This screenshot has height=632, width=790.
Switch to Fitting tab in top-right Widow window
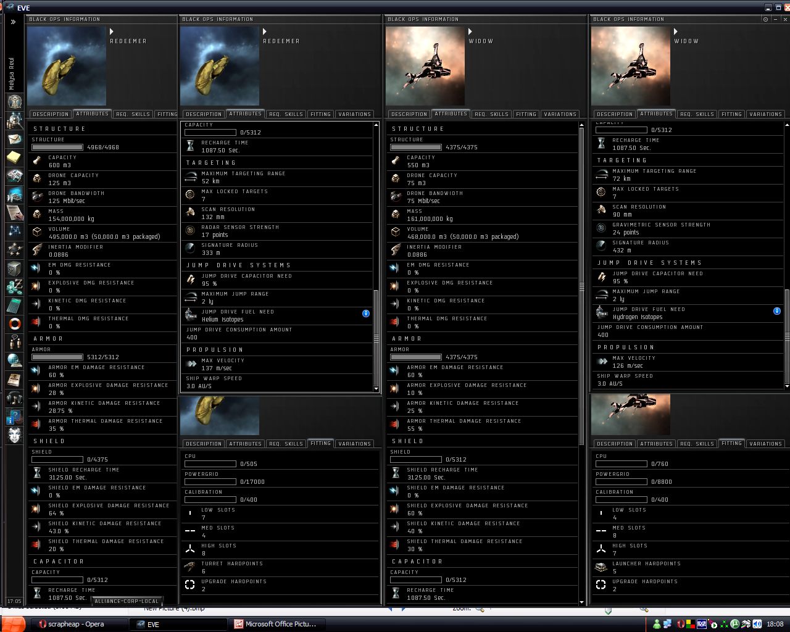[x=731, y=114]
